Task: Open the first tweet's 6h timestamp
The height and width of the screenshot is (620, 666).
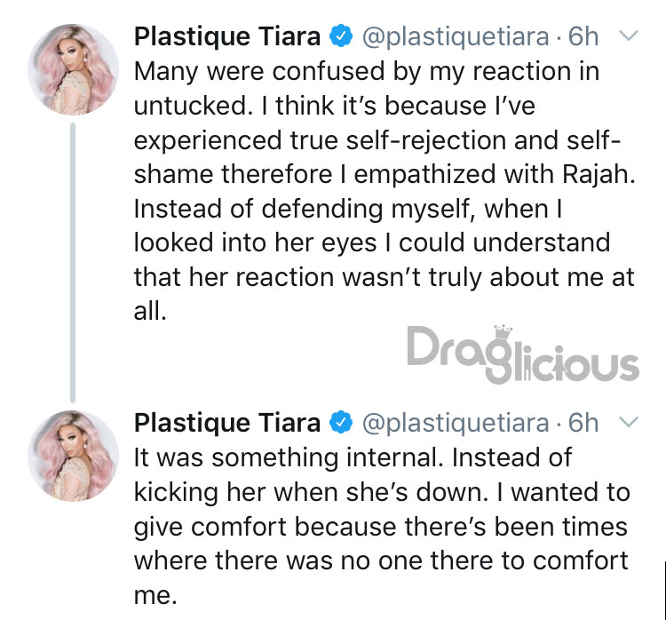Action: coord(583,36)
